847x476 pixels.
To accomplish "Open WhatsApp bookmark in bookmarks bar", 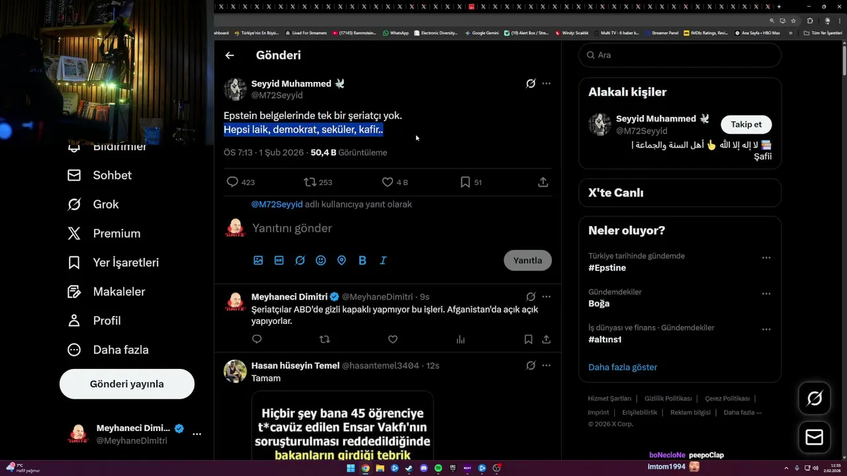I will pos(396,32).
